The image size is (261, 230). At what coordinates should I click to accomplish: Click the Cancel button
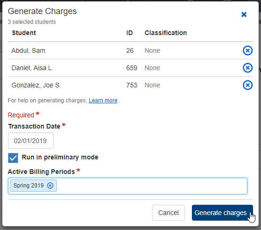tap(169, 213)
